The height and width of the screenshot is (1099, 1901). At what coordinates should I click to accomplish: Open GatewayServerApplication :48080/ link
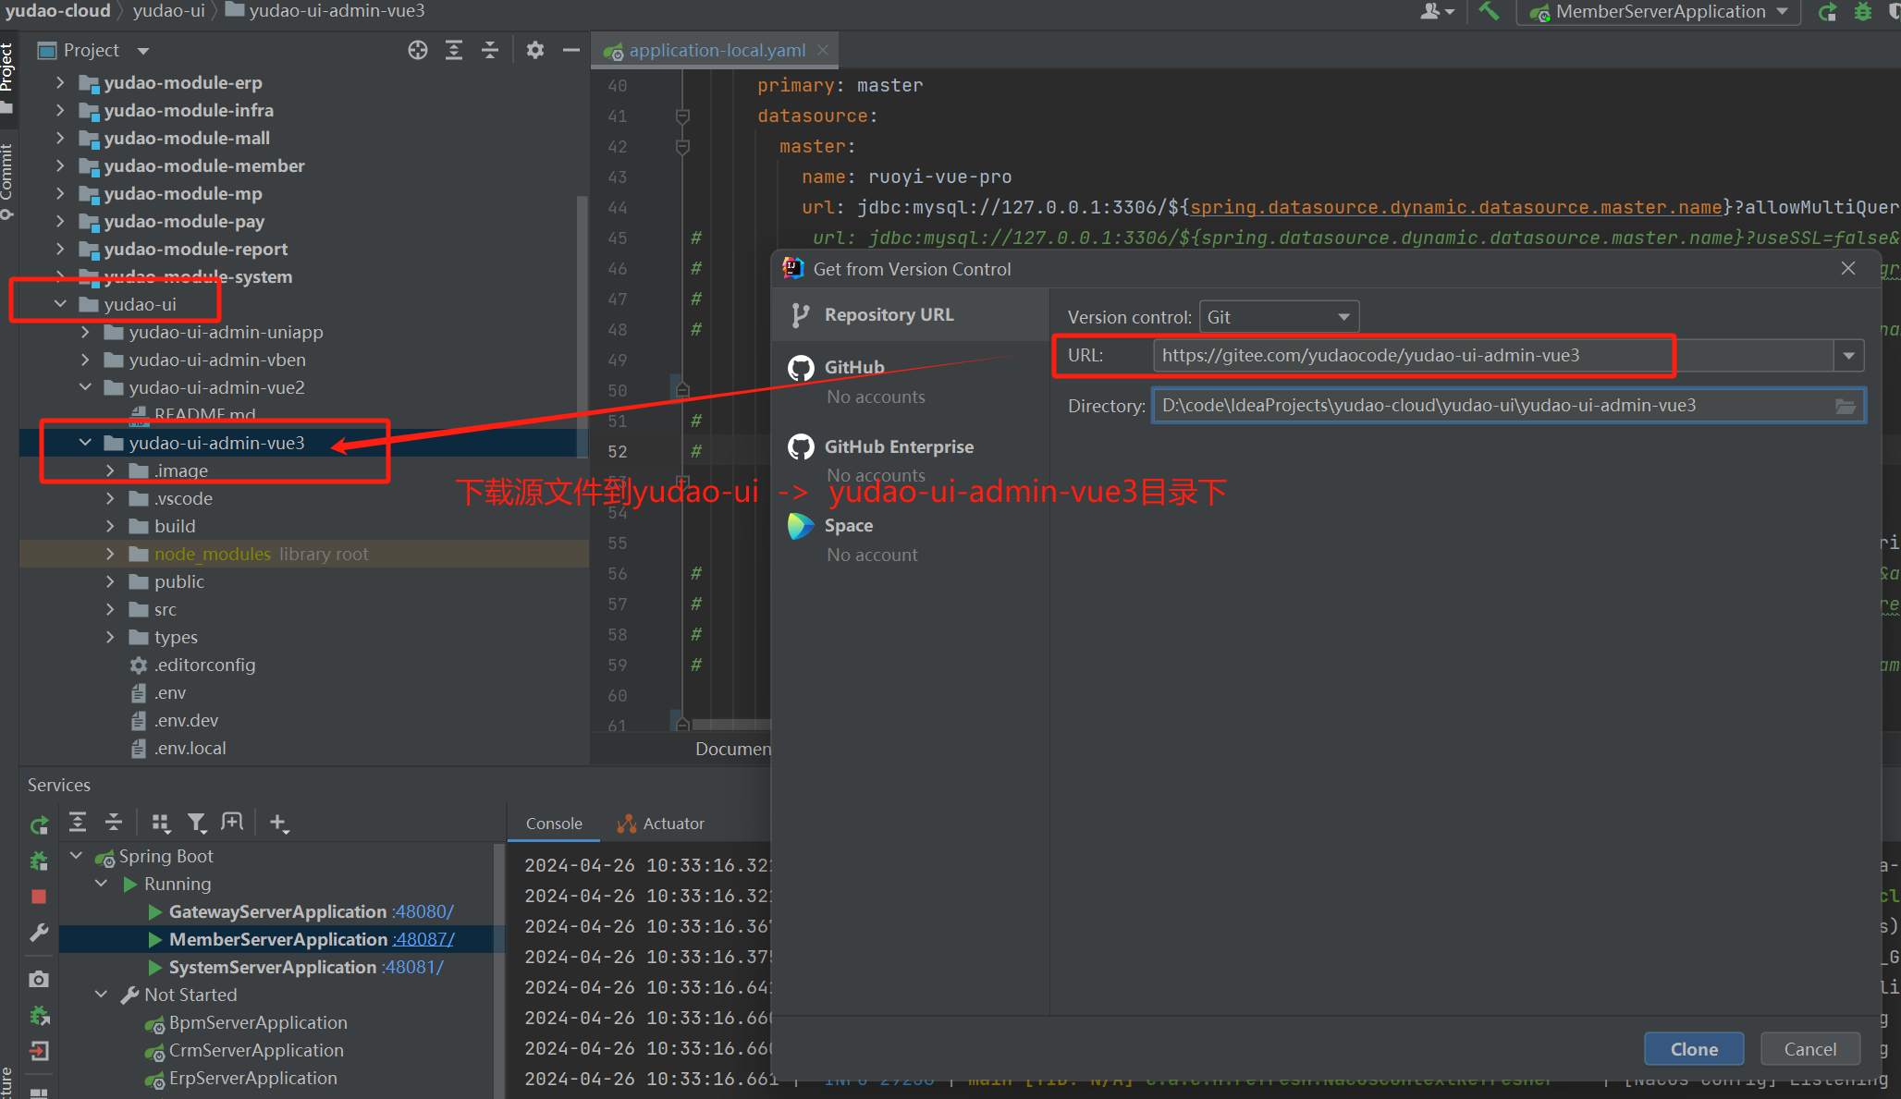(423, 911)
